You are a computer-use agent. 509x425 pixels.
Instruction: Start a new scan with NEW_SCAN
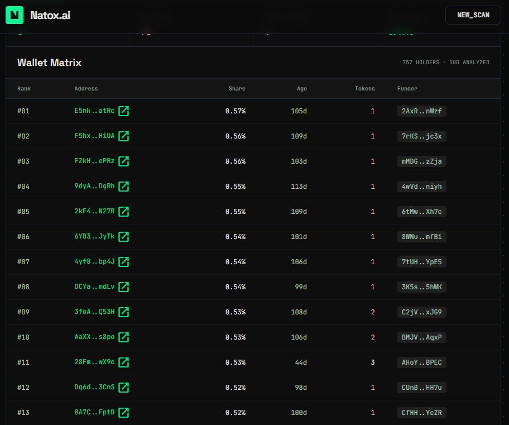pyautogui.click(x=473, y=15)
